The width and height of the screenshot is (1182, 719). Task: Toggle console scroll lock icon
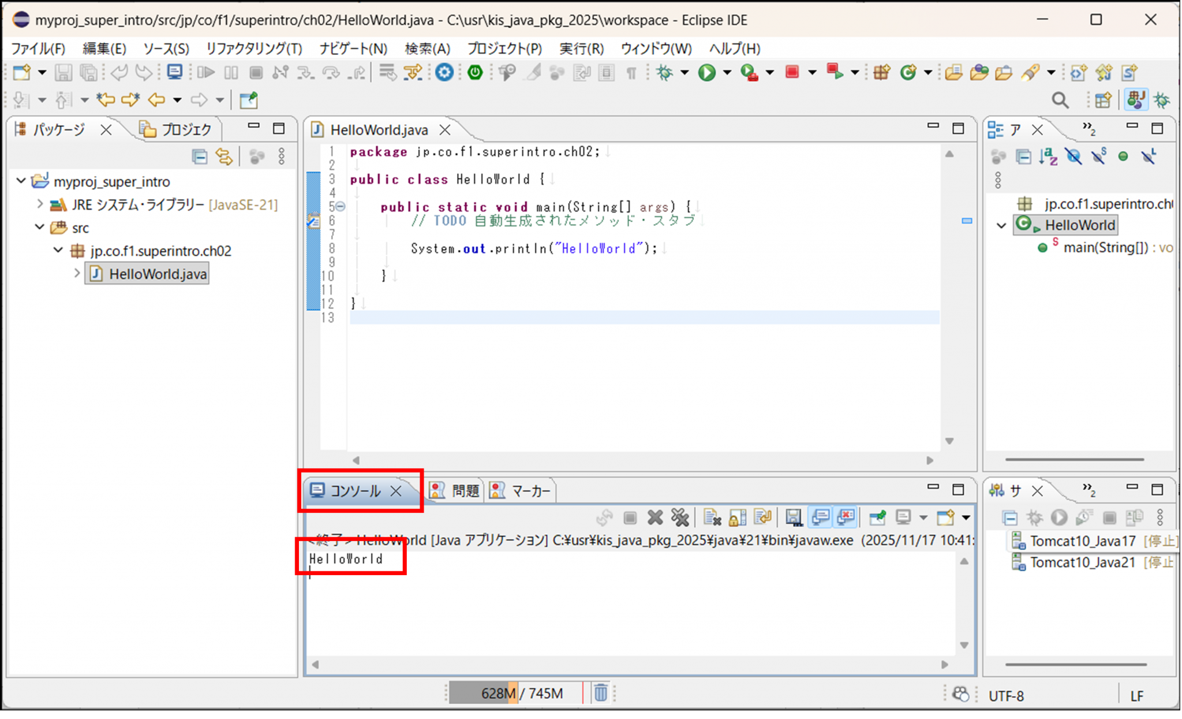click(737, 517)
